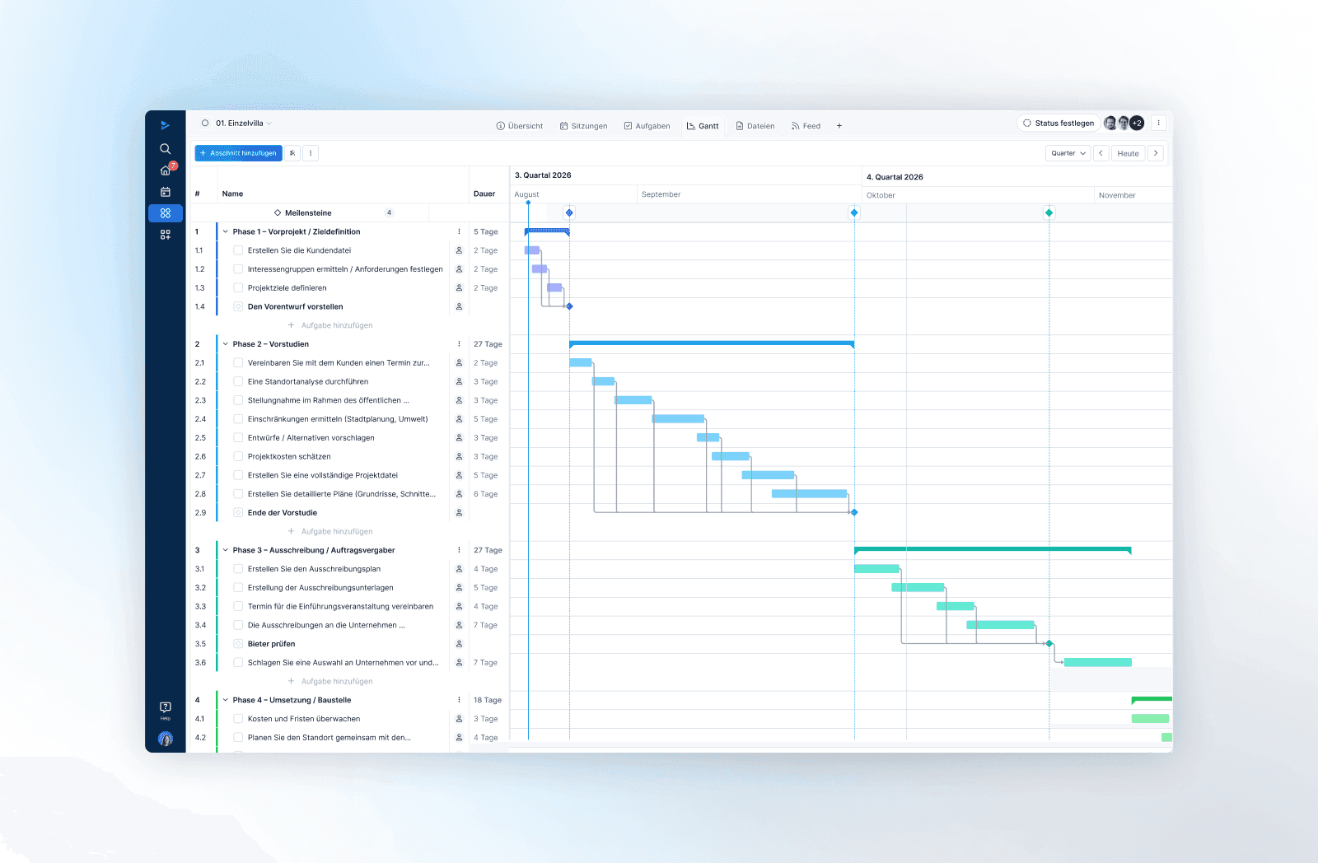Open the apps add icon in sidebar
The width and height of the screenshot is (1318, 863).
pyautogui.click(x=165, y=235)
